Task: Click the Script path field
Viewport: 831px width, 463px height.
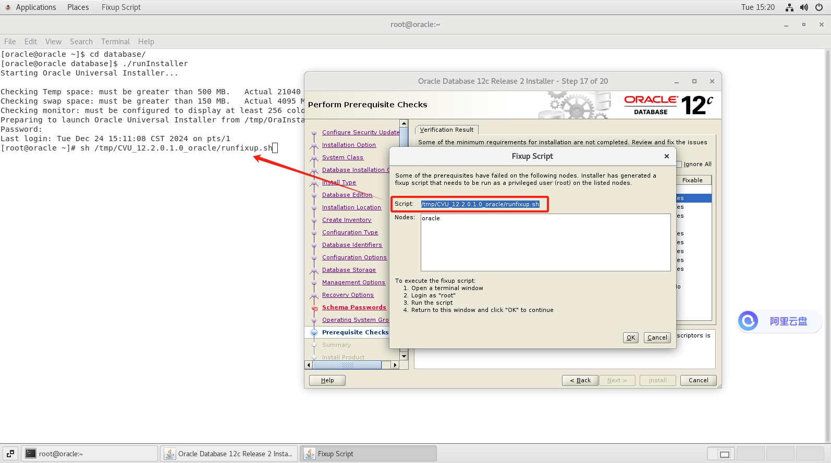Action: coord(480,204)
